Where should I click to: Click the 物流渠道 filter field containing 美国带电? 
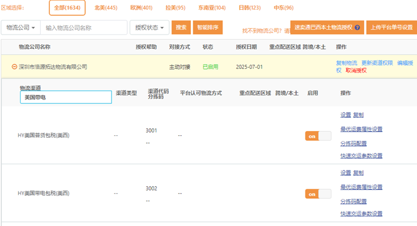pyautogui.click(x=66, y=97)
